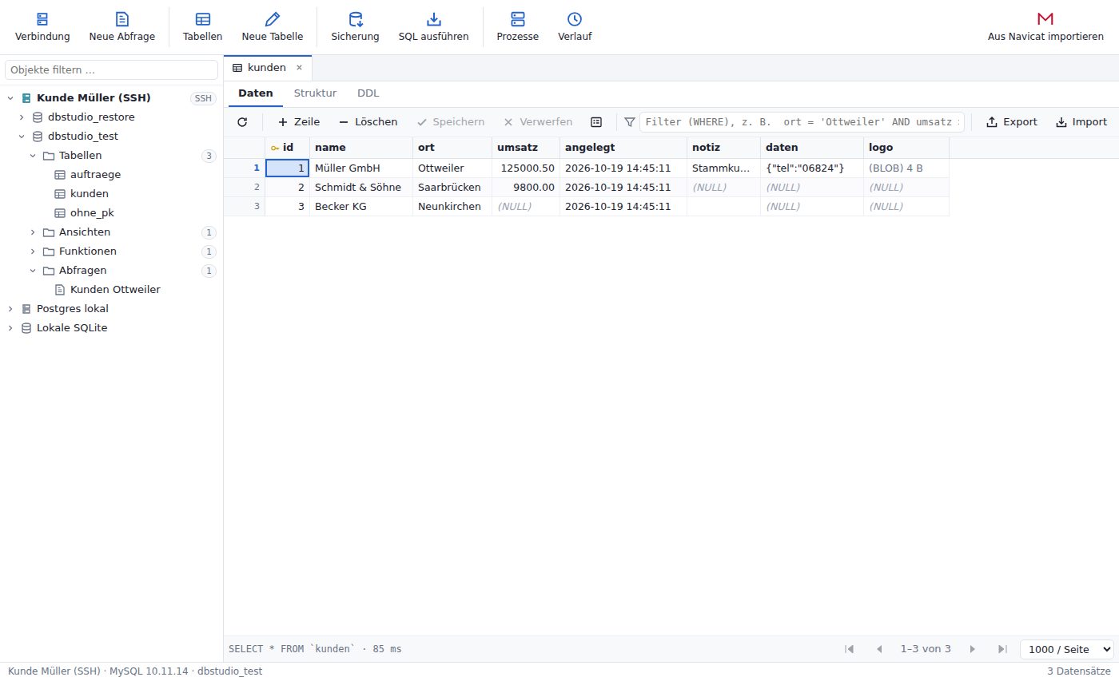1119x681 pixels.
Task: Select the Schmidt & Söhne cell
Action: click(361, 188)
